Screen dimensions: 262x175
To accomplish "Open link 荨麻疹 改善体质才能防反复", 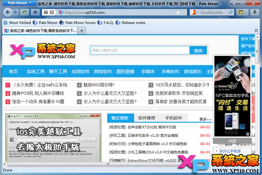I will point(181,101).
